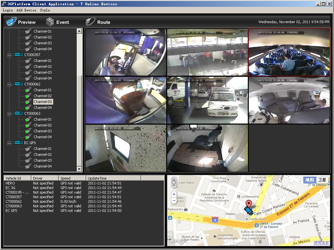This screenshot has width=334, height=250.
Task: Collapse the EC GPS device node
Action: pyautogui.click(x=9, y=143)
